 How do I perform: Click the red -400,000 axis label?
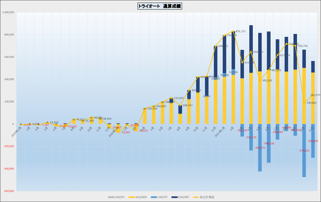point(9,169)
